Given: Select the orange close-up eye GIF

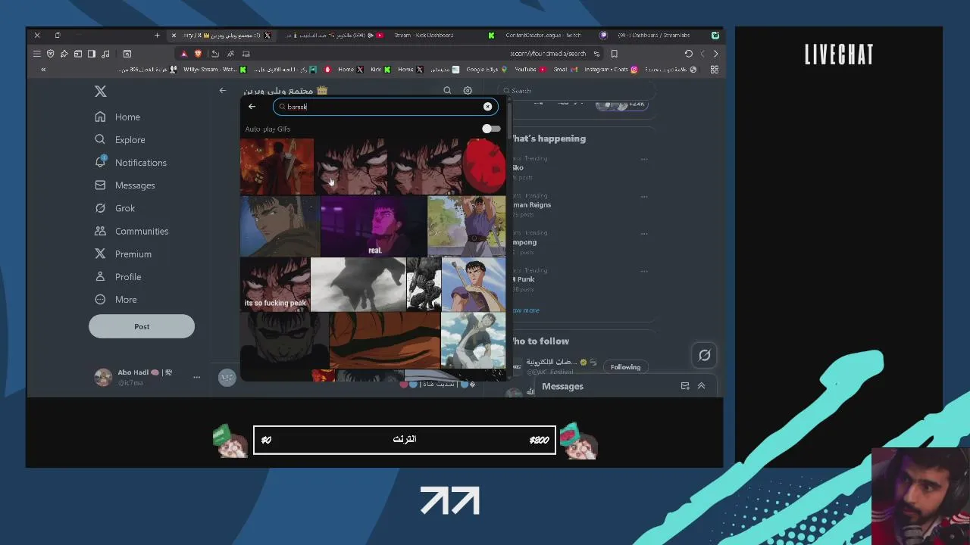Looking at the screenshot, I should (x=385, y=341).
